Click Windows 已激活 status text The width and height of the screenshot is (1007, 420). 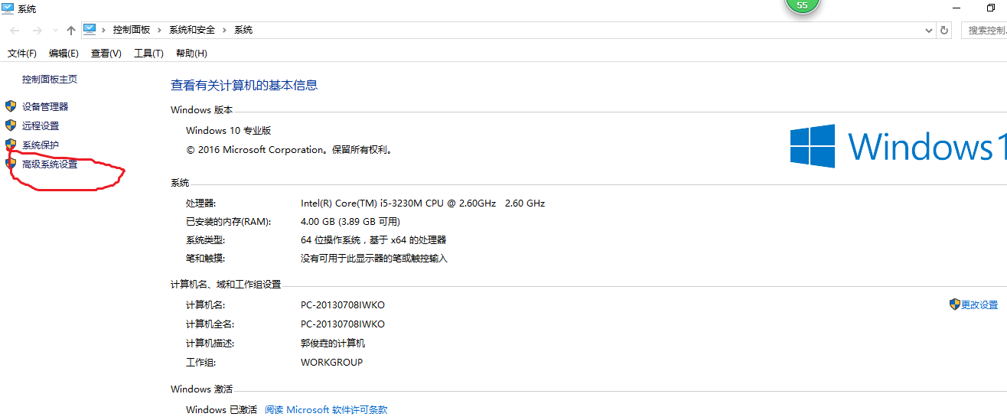click(221, 409)
